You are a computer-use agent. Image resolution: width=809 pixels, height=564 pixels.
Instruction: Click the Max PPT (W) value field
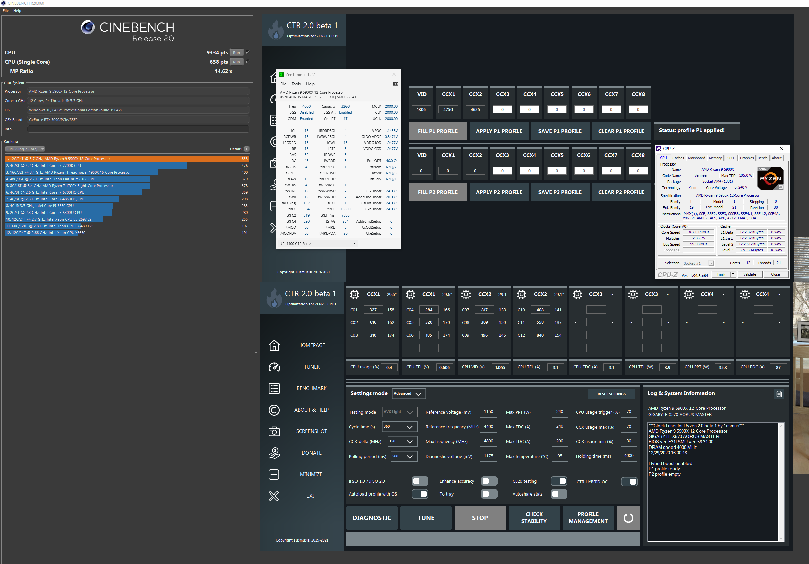560,412
